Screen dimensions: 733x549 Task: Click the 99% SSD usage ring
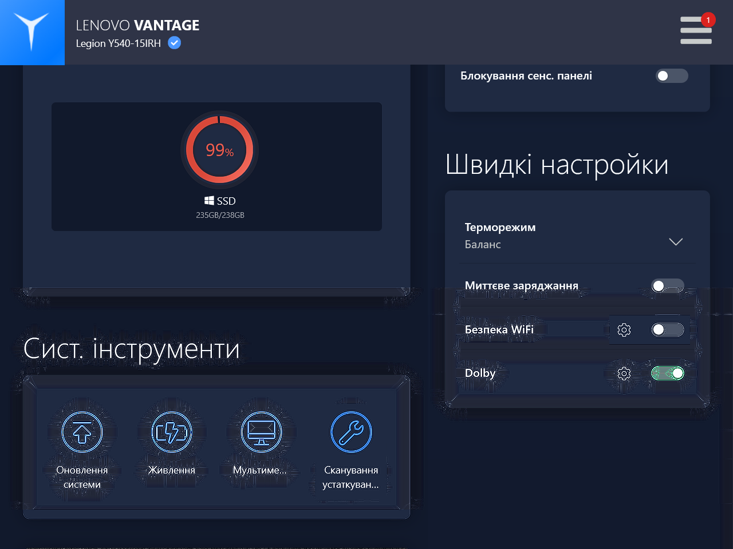click(220, 150)
